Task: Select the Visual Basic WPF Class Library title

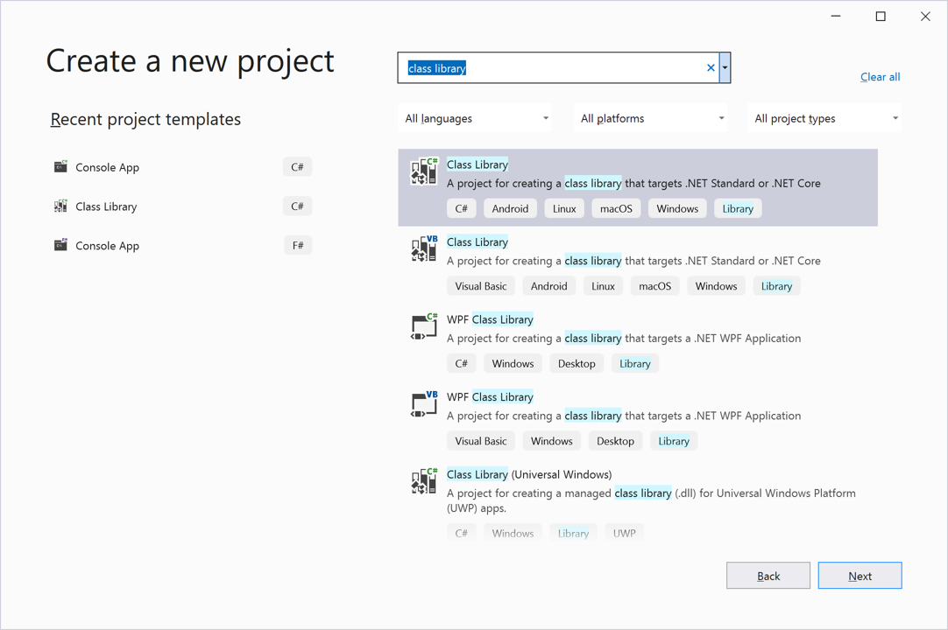Action: click(490, 396)
